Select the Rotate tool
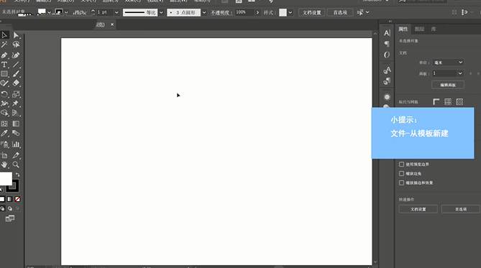The height and width of the screenshot is (268, 481). point(4,94)
